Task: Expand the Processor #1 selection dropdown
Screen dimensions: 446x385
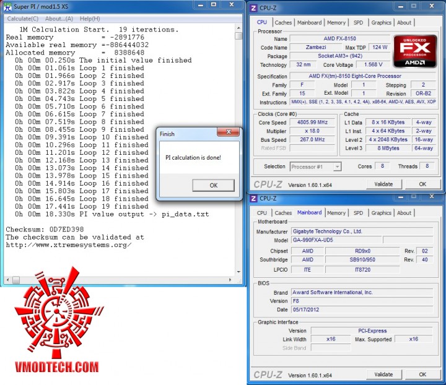Action: point(337,167)
